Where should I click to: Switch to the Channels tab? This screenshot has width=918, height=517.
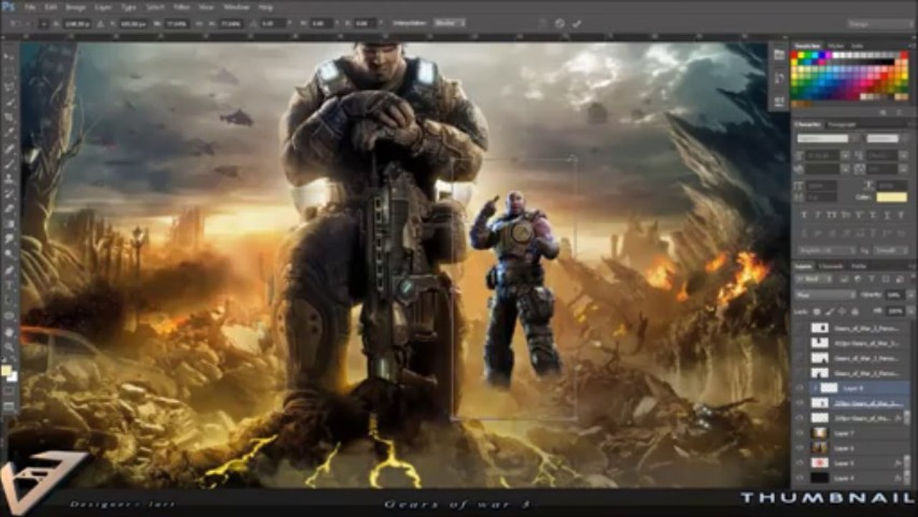pyautogui.click(x=831, y=266)
